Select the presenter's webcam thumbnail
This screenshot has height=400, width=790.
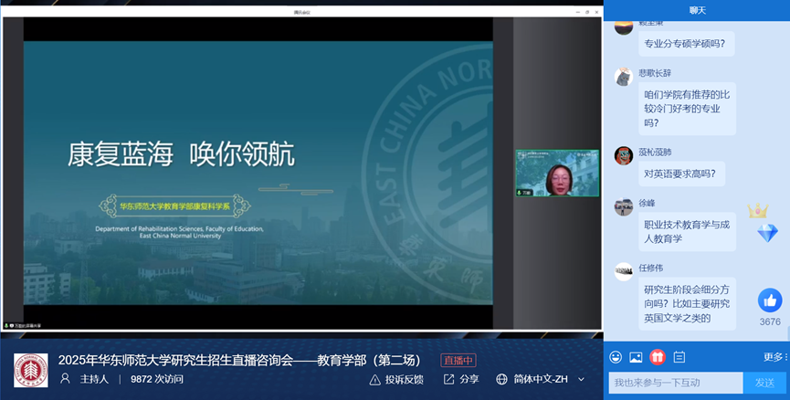coord(557,173)
